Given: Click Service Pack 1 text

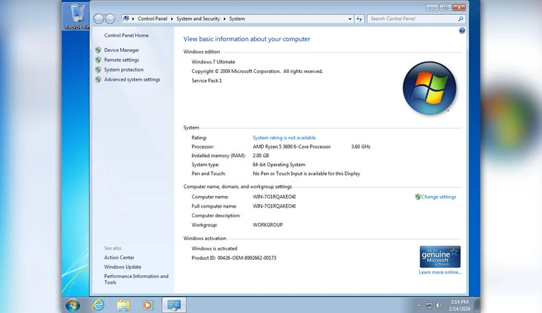Looking at the screenshot, I should click(207, 81).
